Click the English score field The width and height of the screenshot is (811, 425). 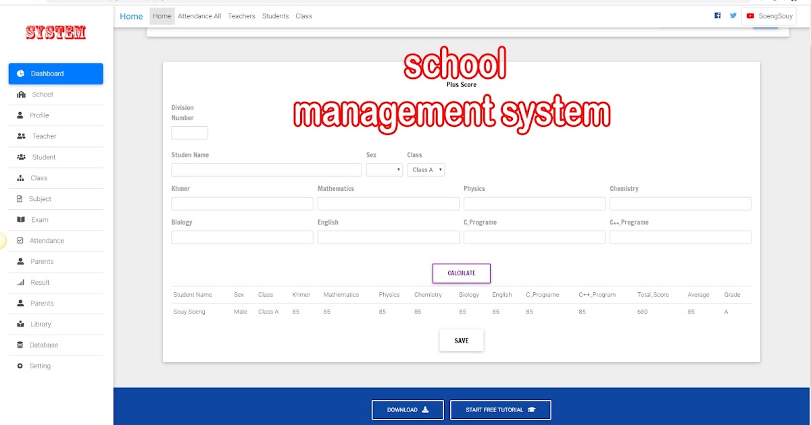389,237
